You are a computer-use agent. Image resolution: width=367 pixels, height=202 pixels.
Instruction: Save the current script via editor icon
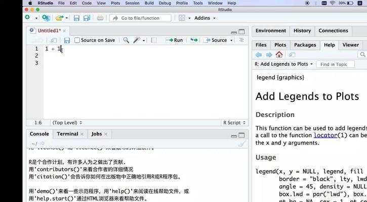click(x=67, y=40)
